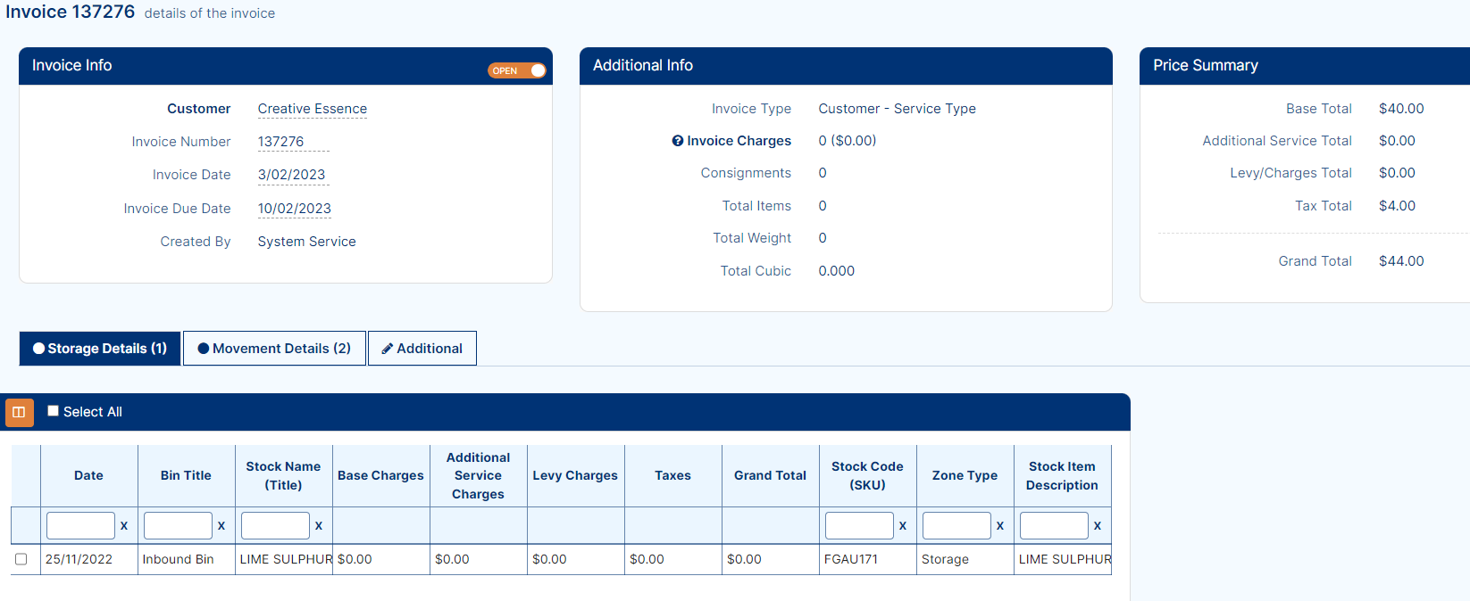Image resolution: width=1470 pixels, height=601 pixels.
Task: Focus the Zone Type filter input
Action: point(956,526)
